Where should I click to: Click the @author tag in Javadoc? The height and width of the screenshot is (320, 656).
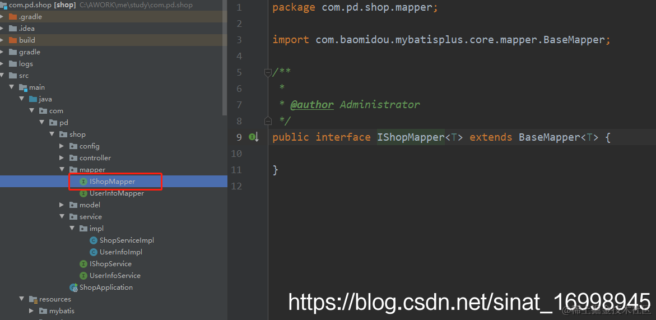(312, 104)
